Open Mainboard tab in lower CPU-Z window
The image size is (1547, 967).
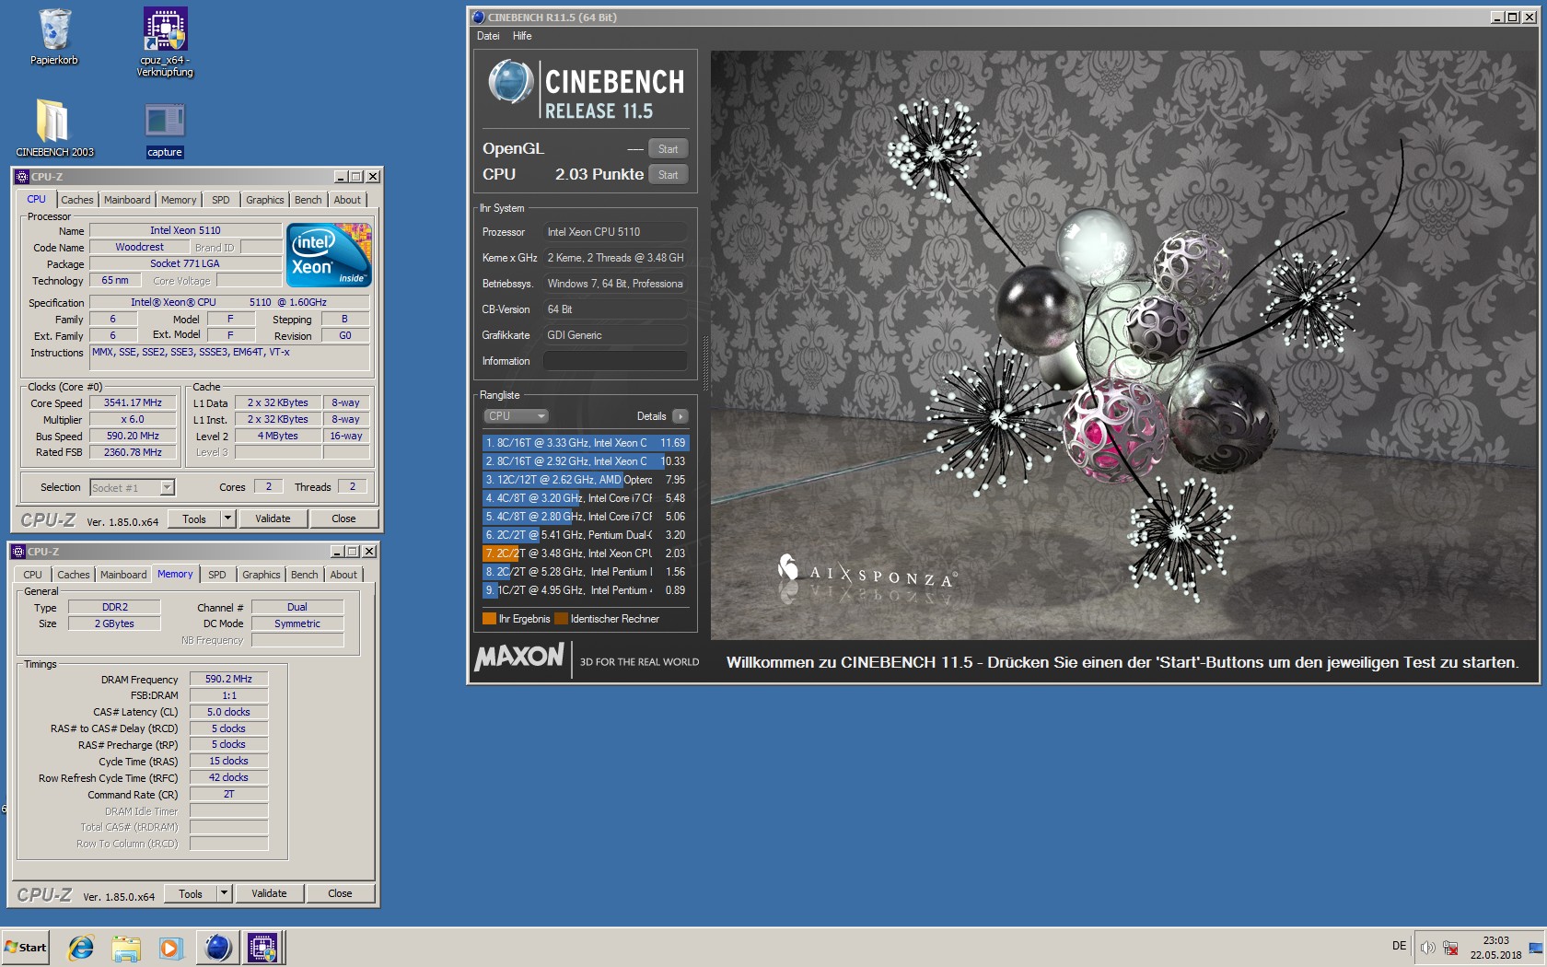coord(123,575)
